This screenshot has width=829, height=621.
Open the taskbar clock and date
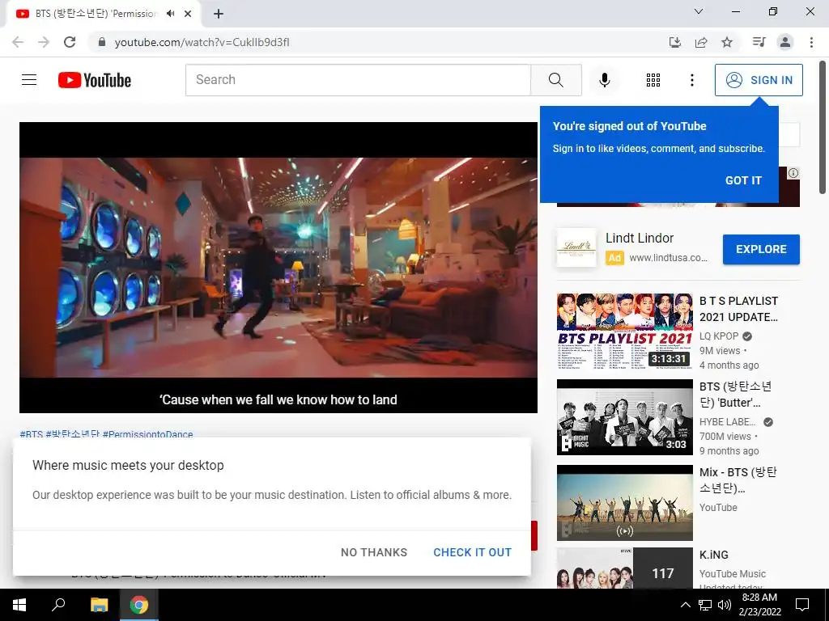[759, 605]
